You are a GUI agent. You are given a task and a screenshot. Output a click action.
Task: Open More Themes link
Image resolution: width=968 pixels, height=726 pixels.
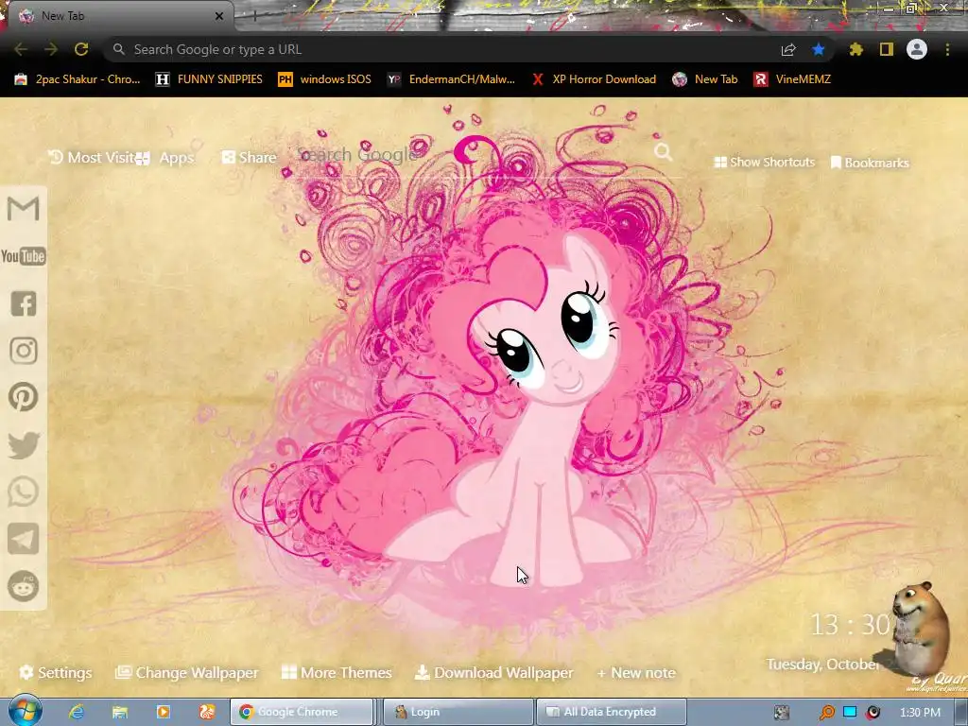point(337,673)
